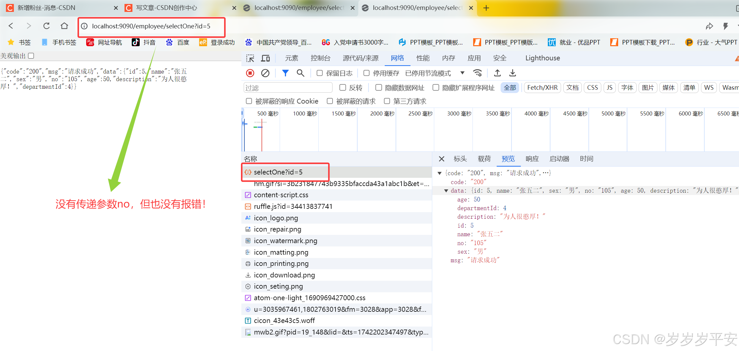The image size is (739, 351).
Task: Open network request search
Action: 300,73
